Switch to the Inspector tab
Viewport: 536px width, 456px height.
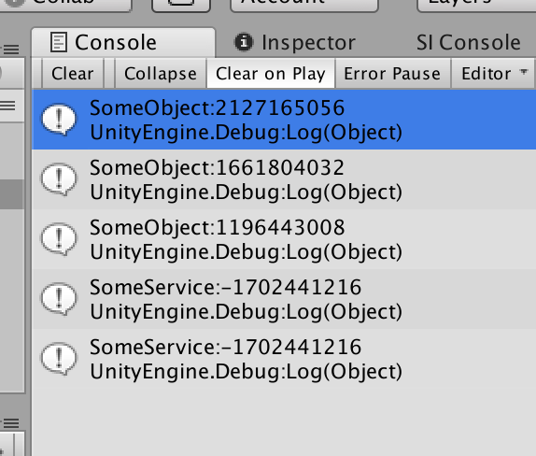click(x=295, y=43)
